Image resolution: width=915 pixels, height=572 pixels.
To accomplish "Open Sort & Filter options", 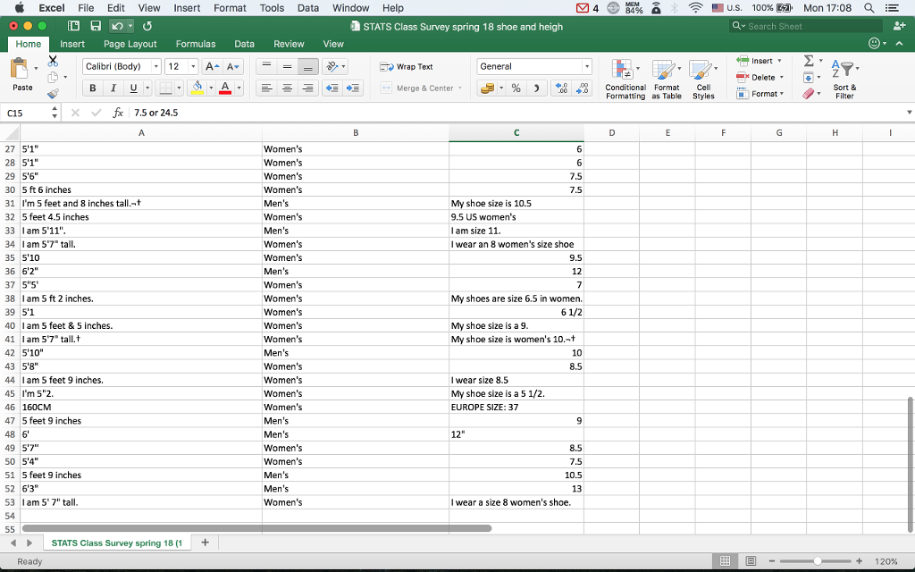I will point(844,79).
